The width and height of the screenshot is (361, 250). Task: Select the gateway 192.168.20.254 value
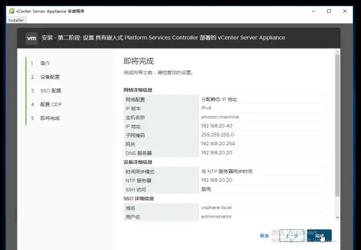[x=218, y=144]
